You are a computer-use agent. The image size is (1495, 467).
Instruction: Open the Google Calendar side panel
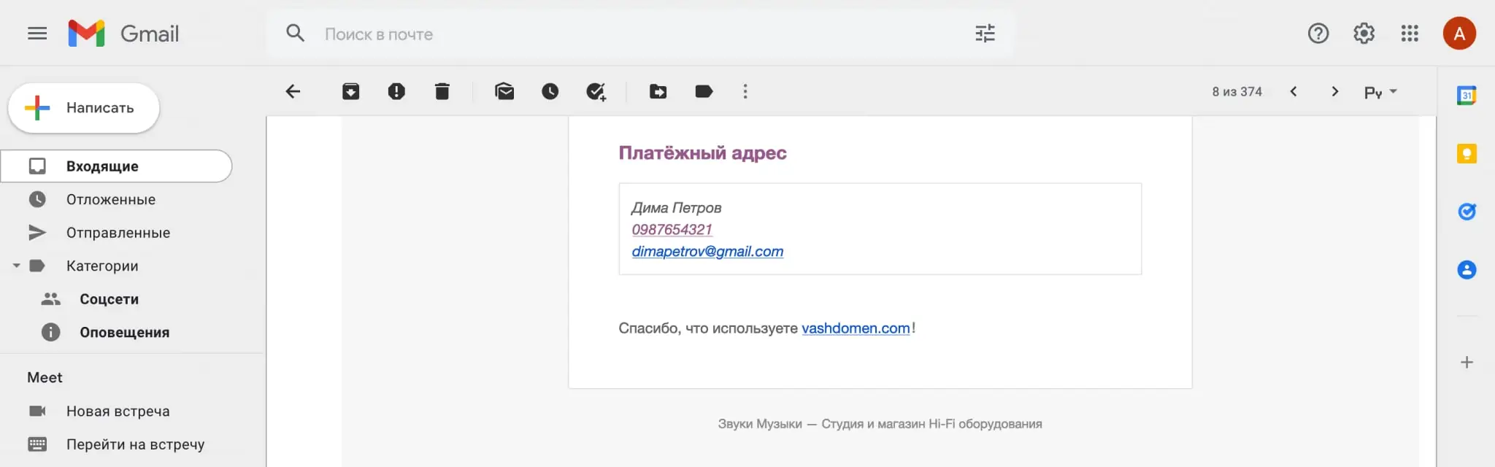[x=1467, y=96]
